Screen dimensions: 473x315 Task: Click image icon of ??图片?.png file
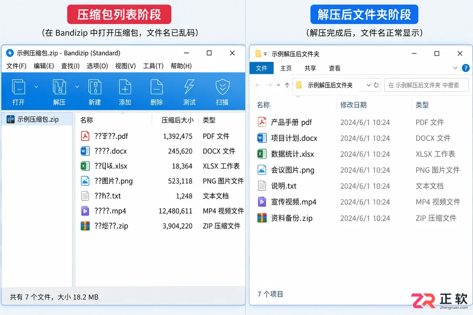[x=85, y=181]
